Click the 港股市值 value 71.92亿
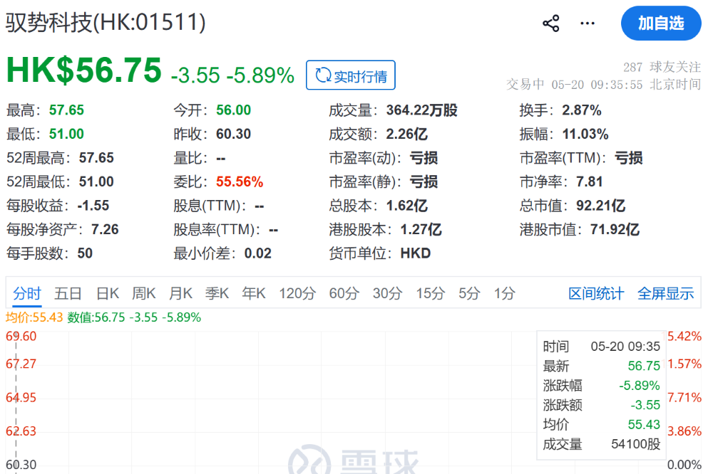The height and width of the screenshot is (474, 713). (615, 229)
